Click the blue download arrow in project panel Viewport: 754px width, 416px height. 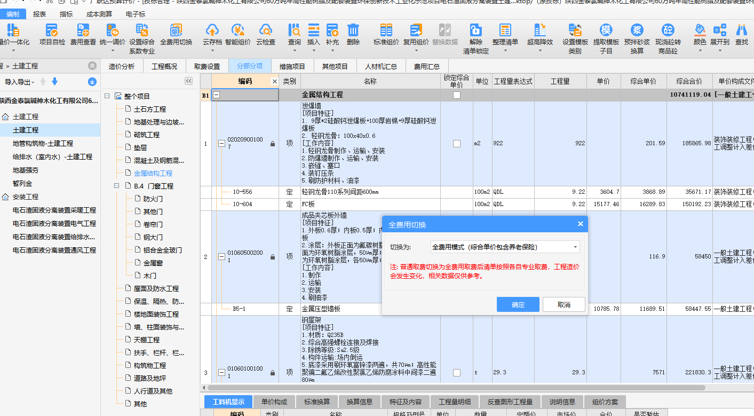coord(92,82)
